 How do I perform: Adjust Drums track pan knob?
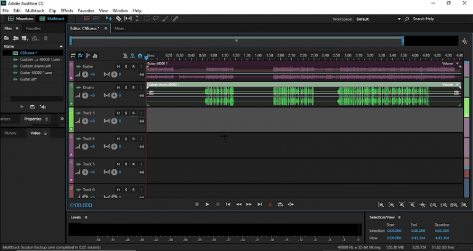point(114,95)
